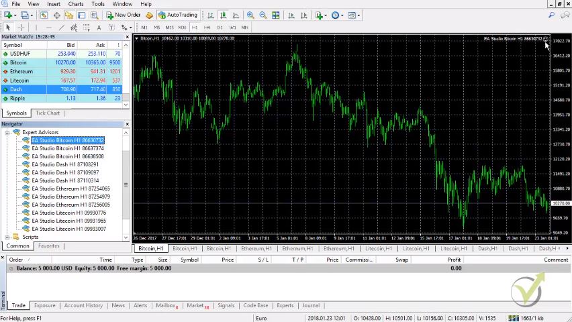
Task: Toggle the Navigator window icon
Action: [69, 15]
